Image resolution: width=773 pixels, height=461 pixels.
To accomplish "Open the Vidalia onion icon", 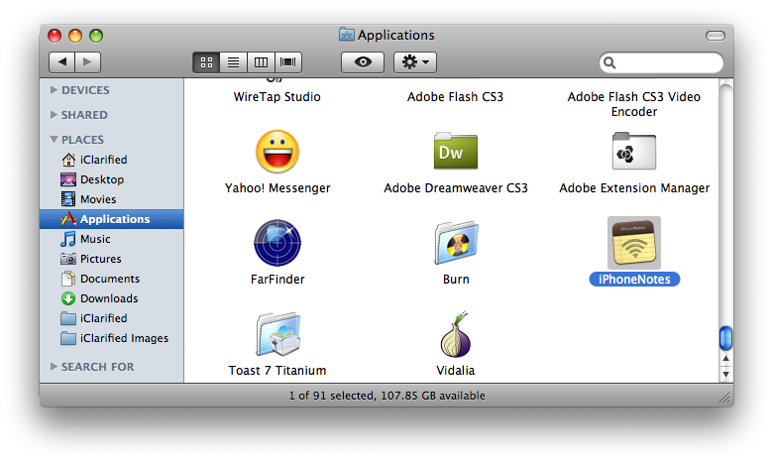I will click(455, 335).
